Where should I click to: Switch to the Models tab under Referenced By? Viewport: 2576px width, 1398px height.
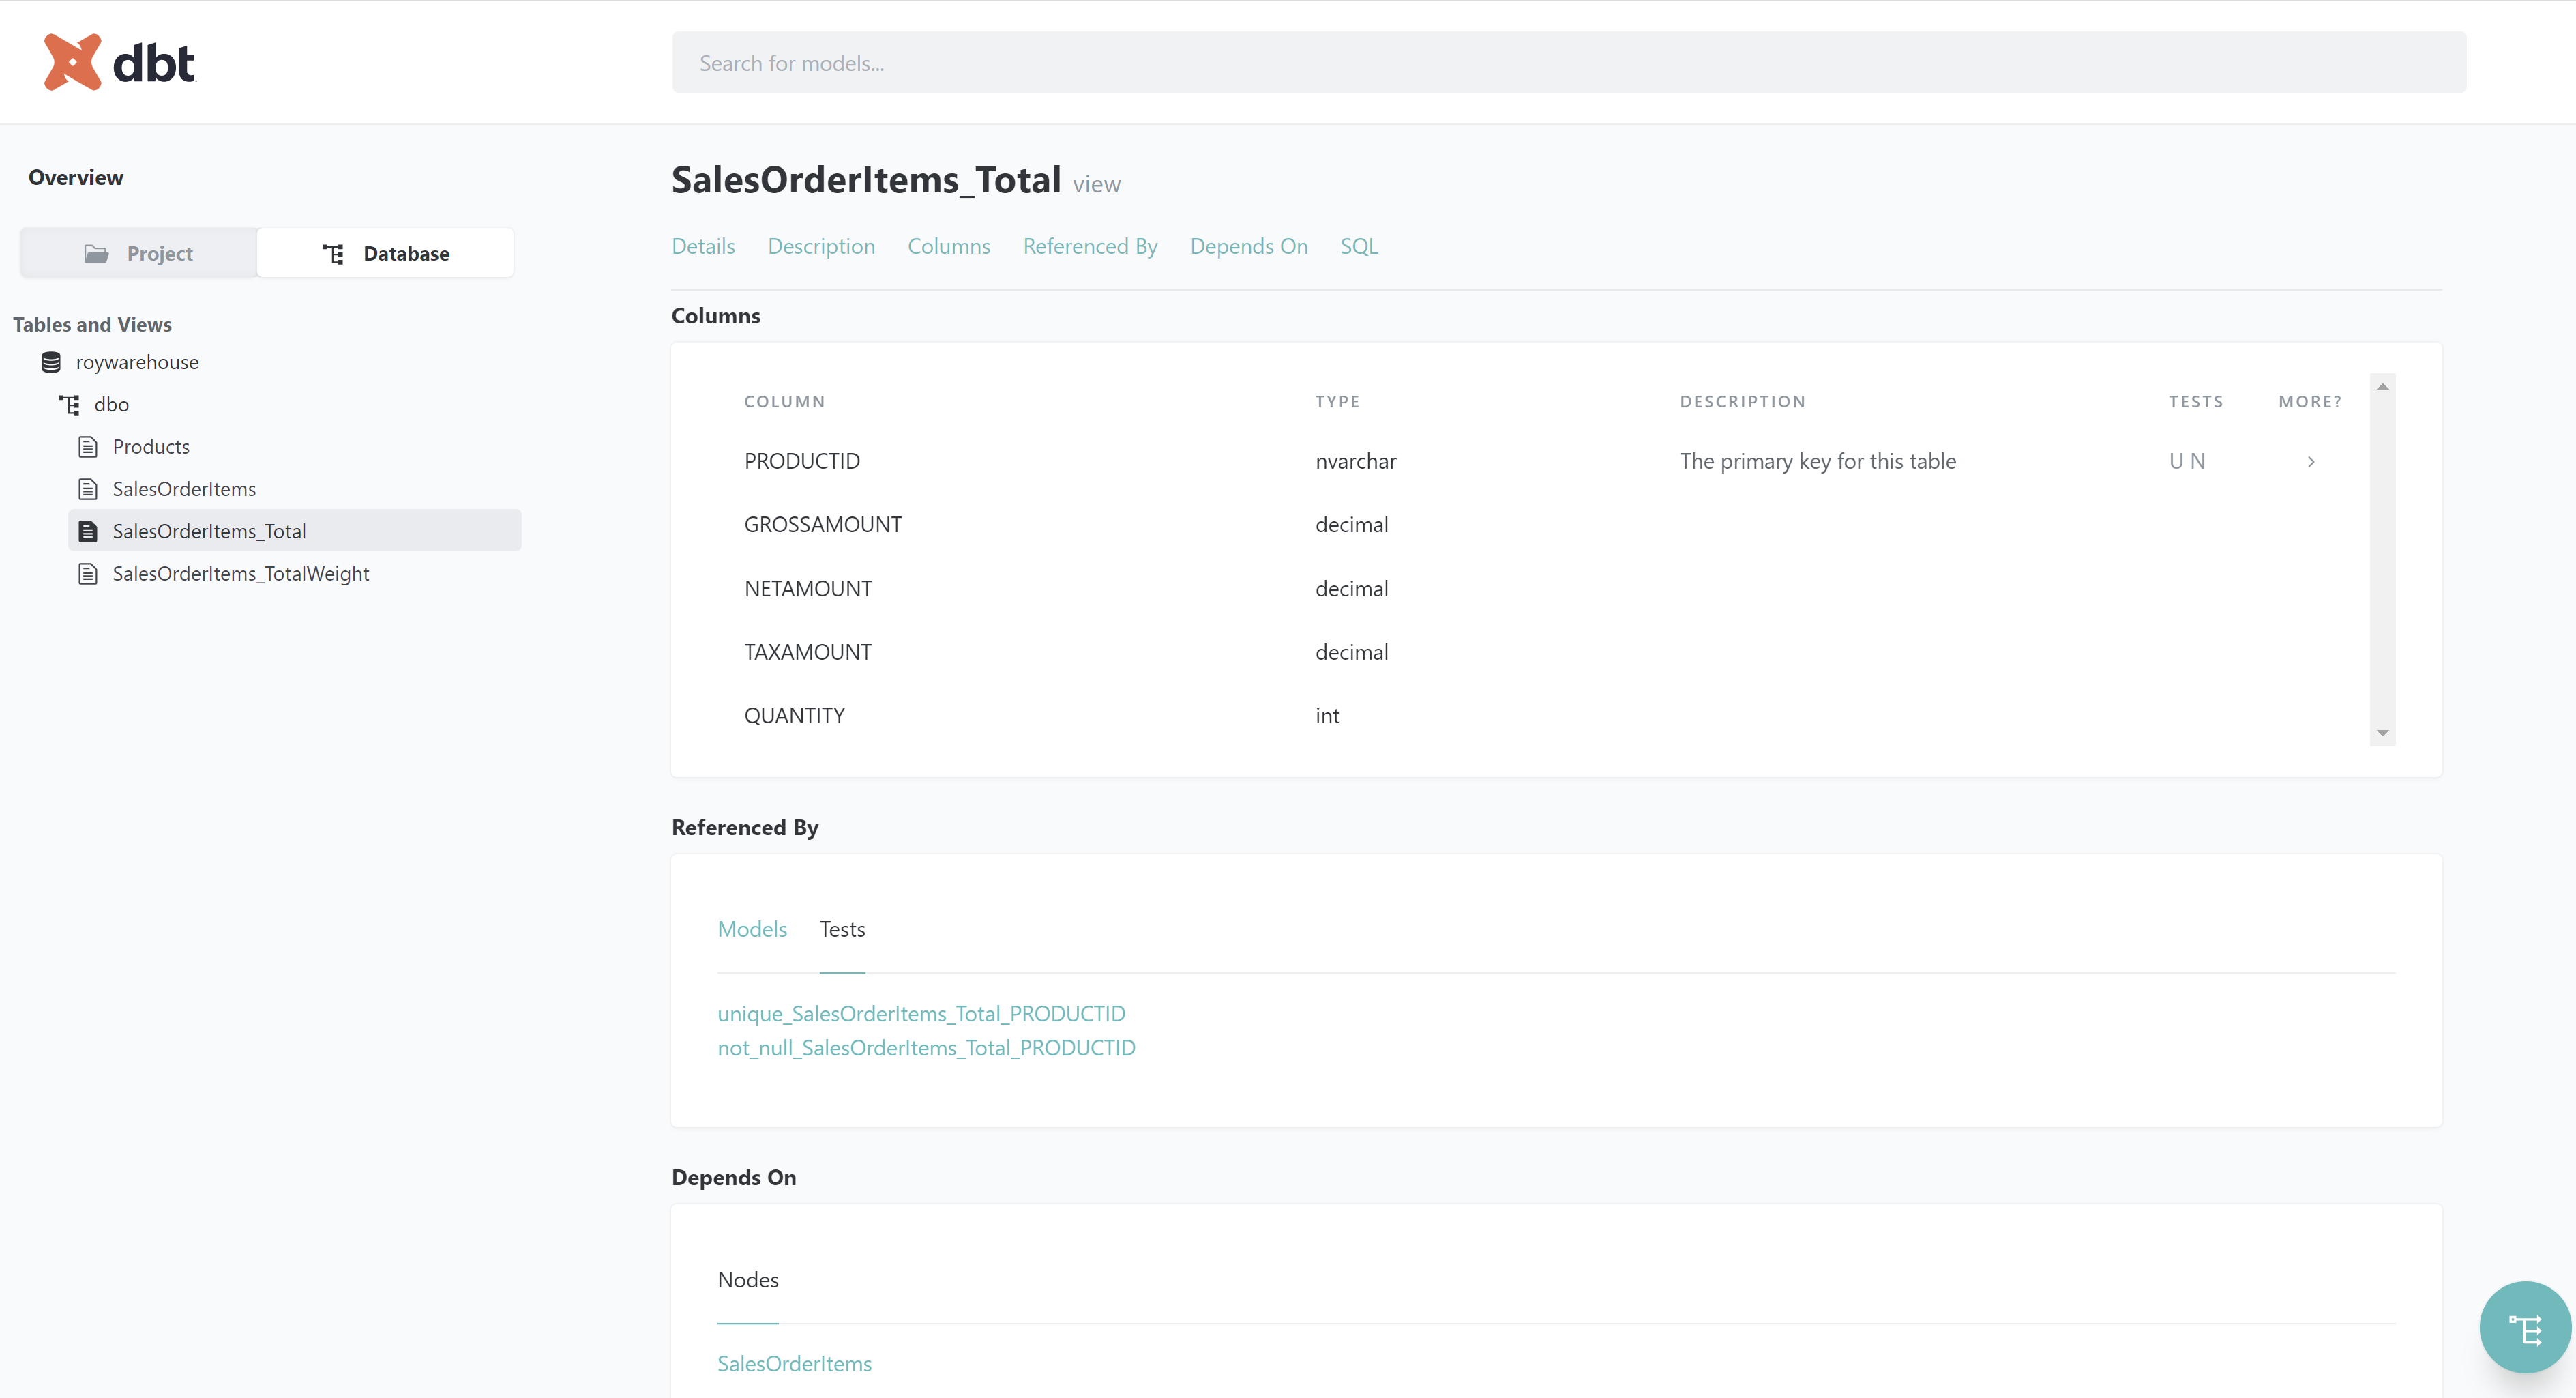pos(752,929)
